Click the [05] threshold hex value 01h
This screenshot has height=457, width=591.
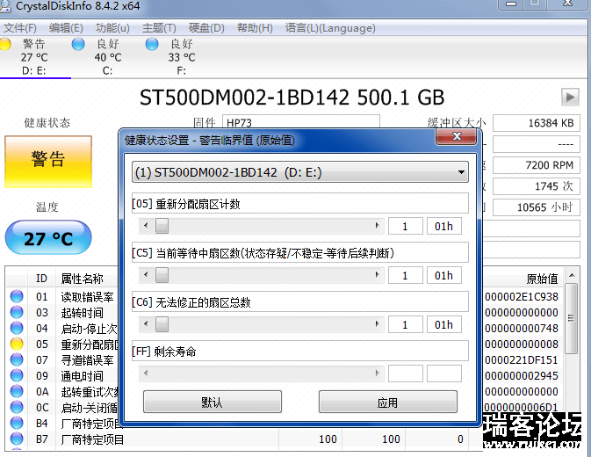(x=444, y=226)
